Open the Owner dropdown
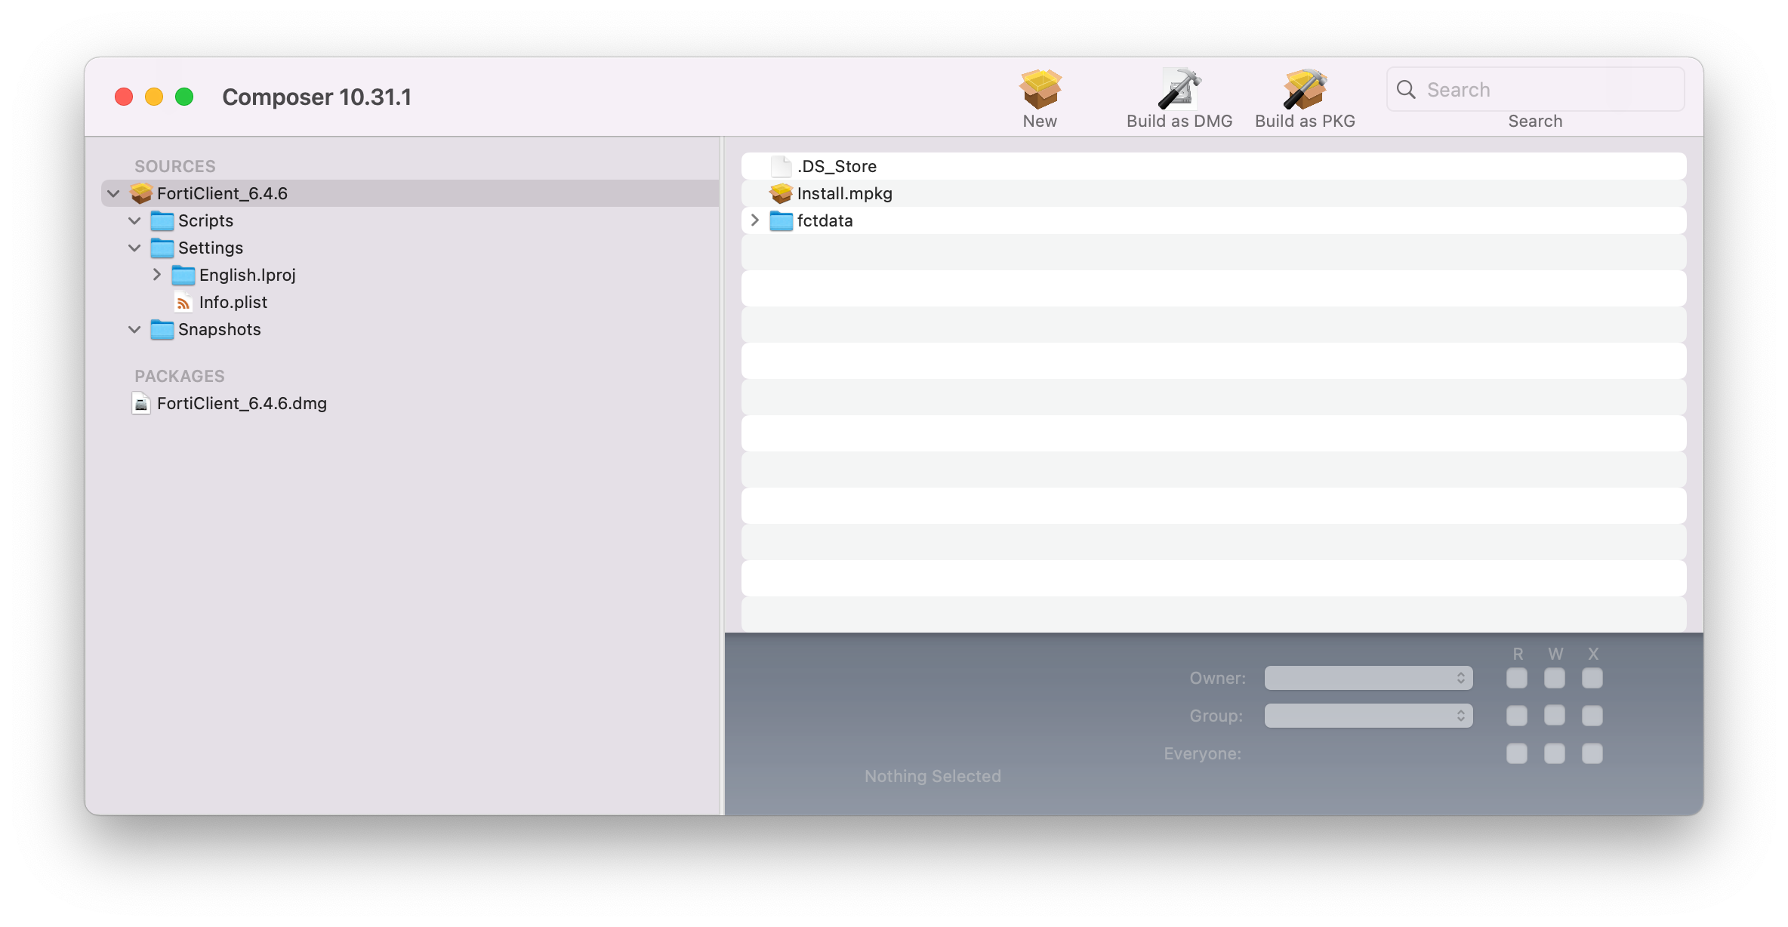The image size is (1788, 927). (x=1368, y=678)
